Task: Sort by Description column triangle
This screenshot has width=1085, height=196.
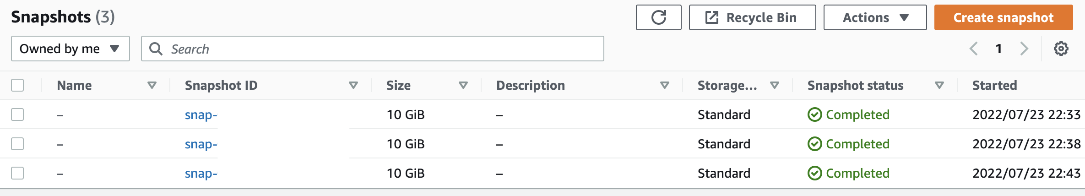Action: coord(665,85)
